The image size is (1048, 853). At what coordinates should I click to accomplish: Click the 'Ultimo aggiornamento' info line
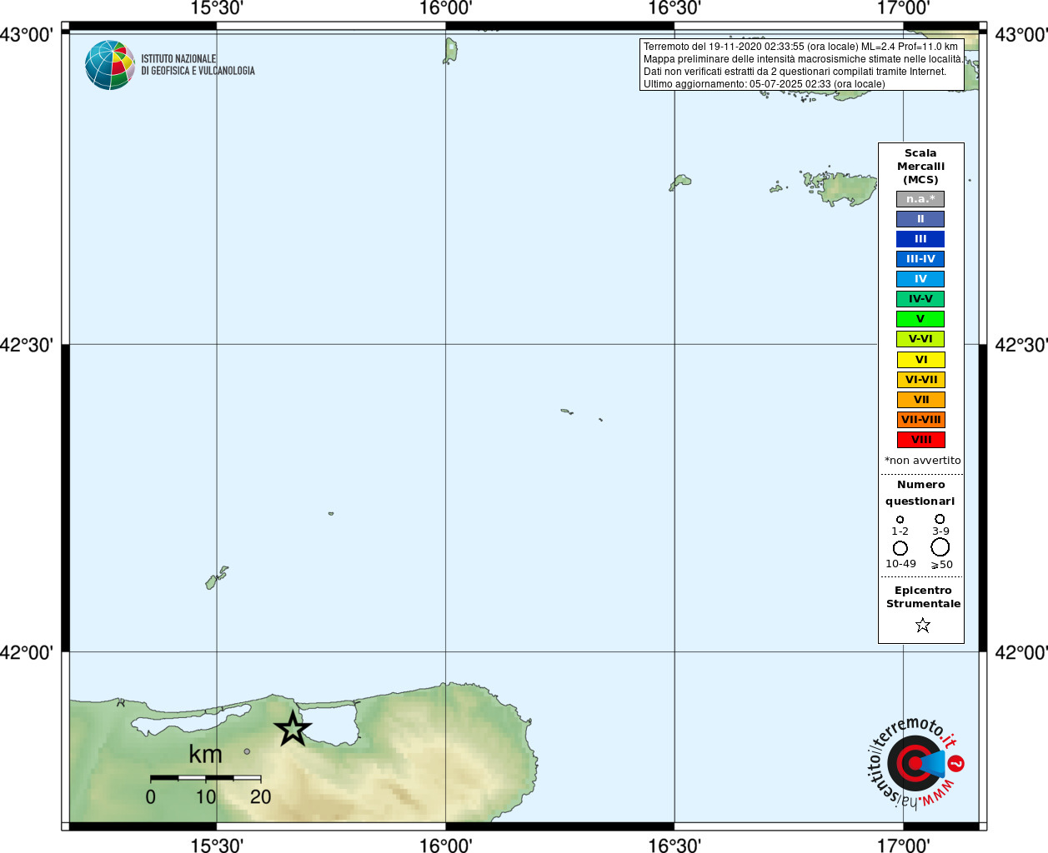point(765,84)
